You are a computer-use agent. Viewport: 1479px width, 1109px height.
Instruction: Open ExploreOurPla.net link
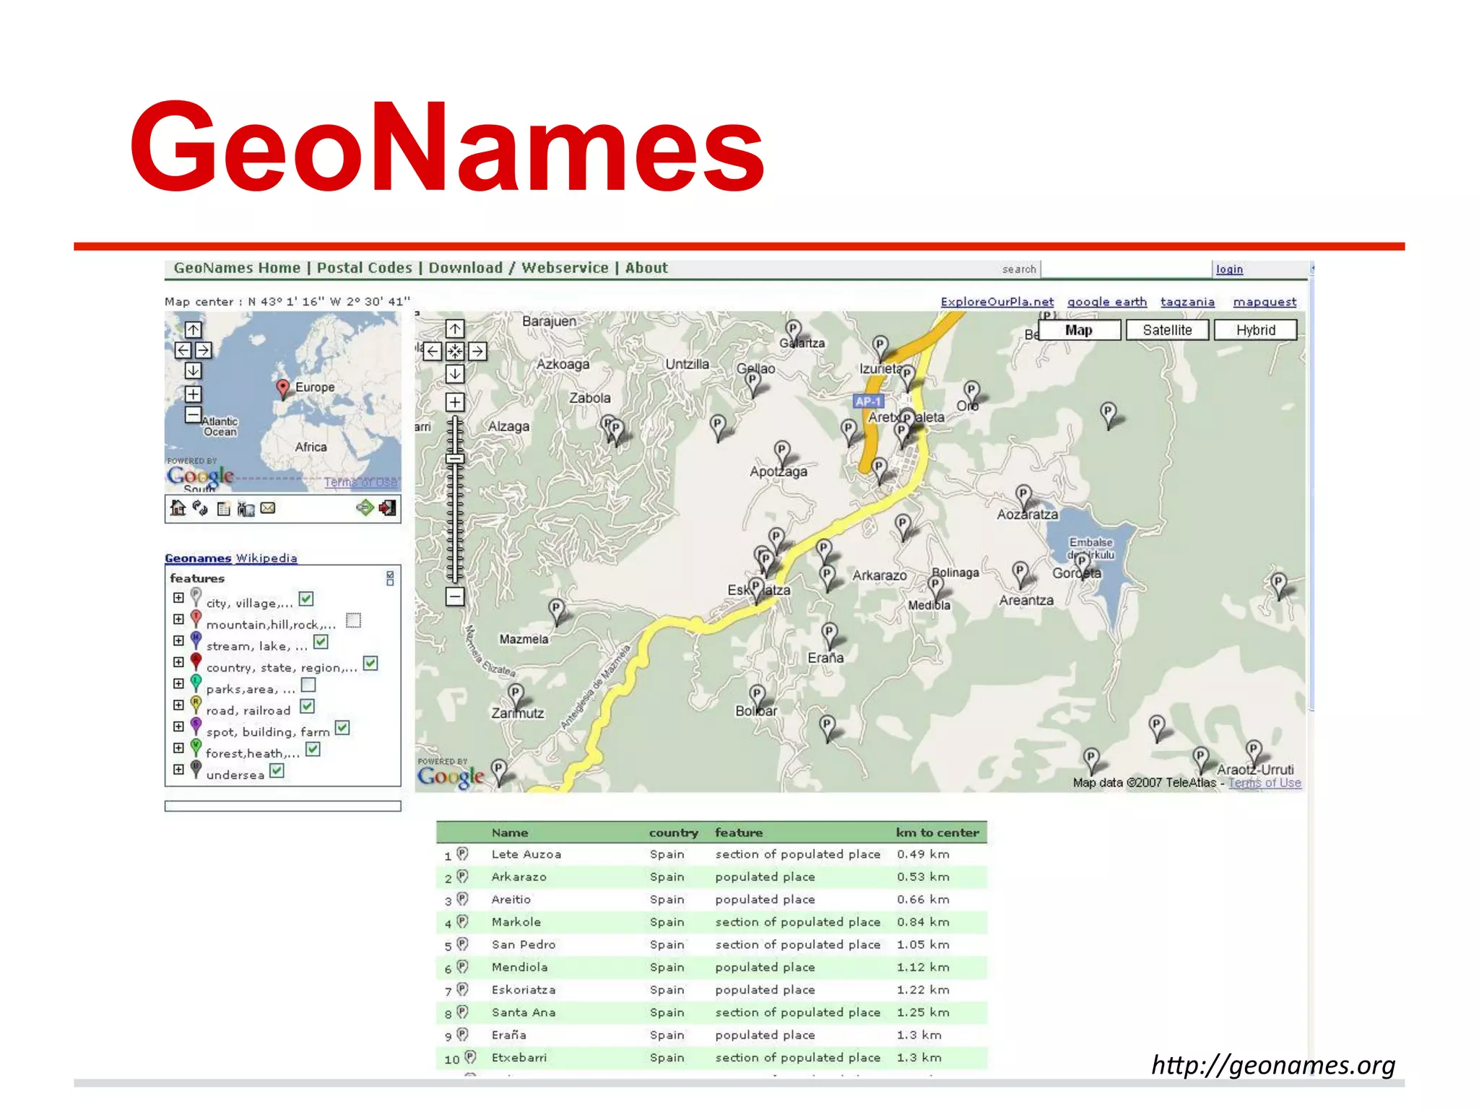coord(997,302)
